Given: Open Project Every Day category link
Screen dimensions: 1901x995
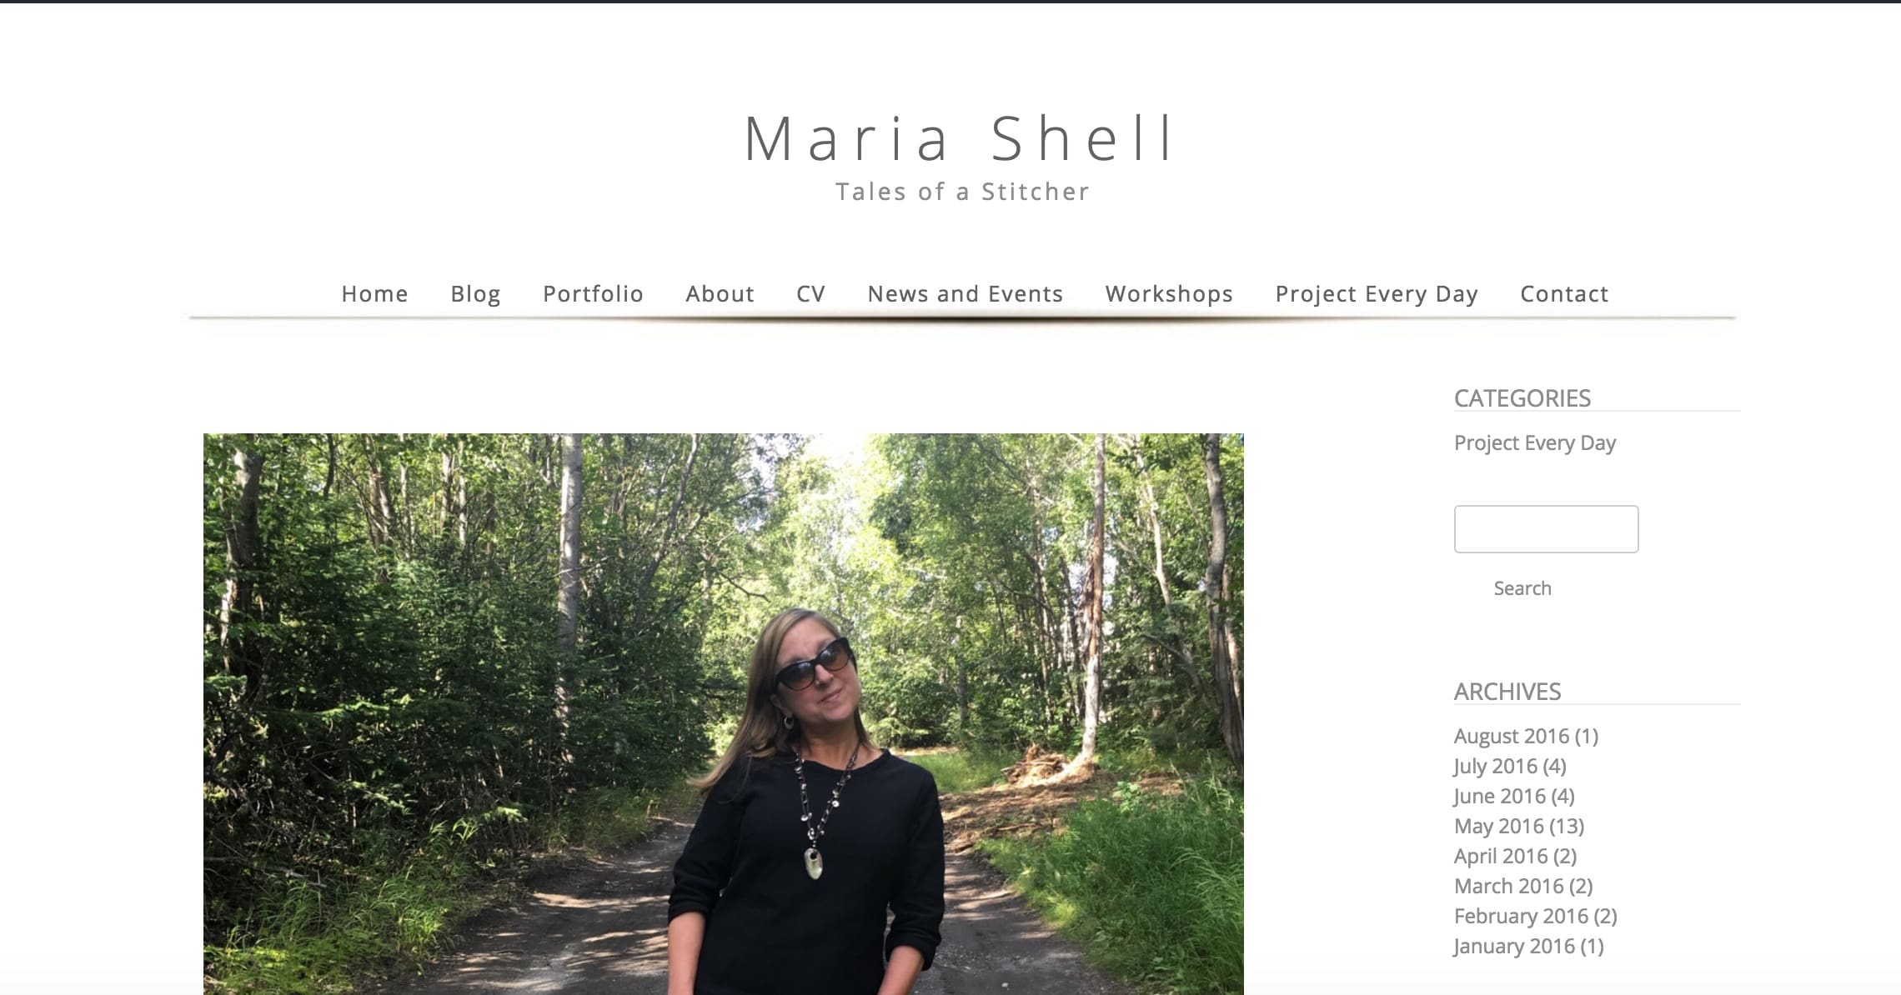Looking at the screenshot, I should 1534,442.
